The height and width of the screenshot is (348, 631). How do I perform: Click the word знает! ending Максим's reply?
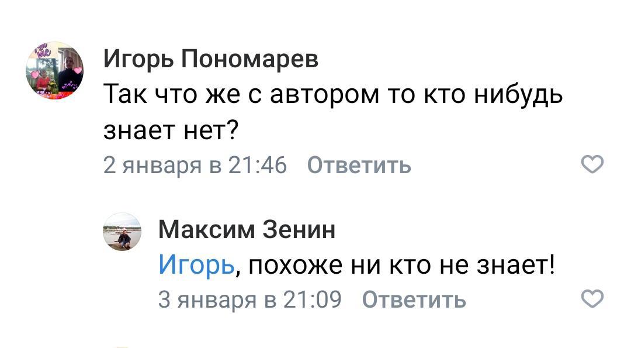click(x=516, y=266)
